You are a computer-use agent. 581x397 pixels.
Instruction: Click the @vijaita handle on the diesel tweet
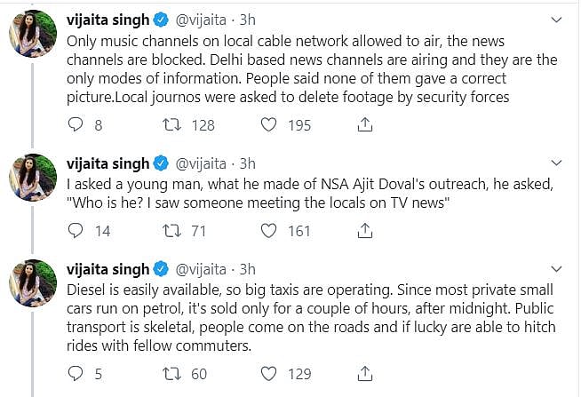click(x=205, y=269)
